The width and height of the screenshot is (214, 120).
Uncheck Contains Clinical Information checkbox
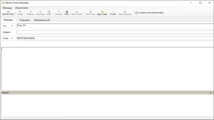(136, 13)
